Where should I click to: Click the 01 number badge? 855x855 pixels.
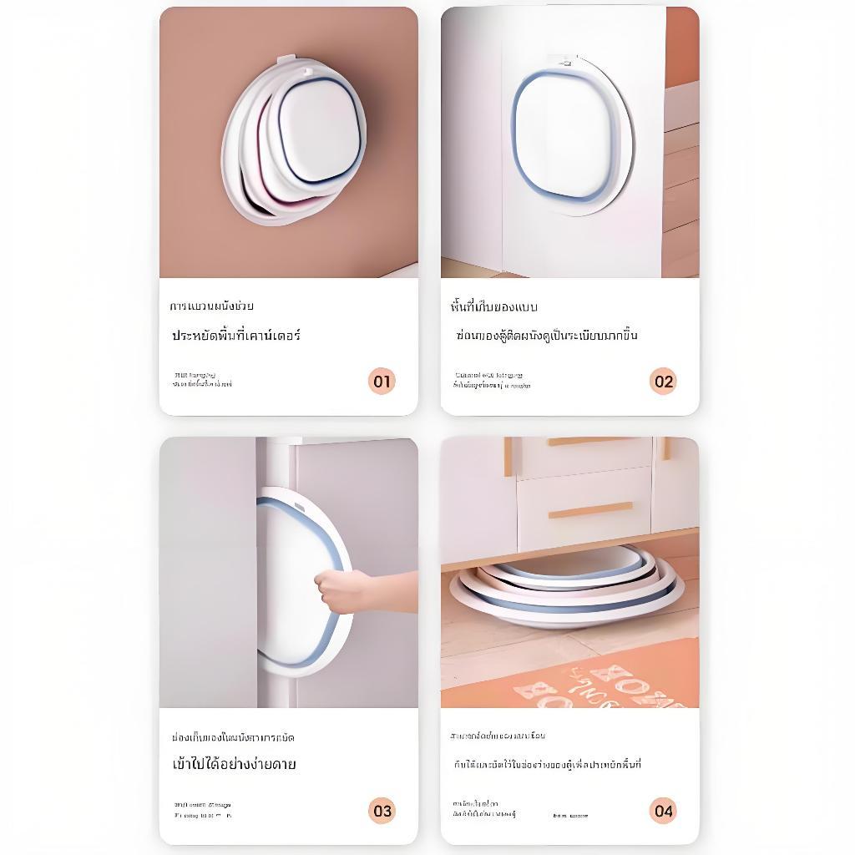click(382, 381)
